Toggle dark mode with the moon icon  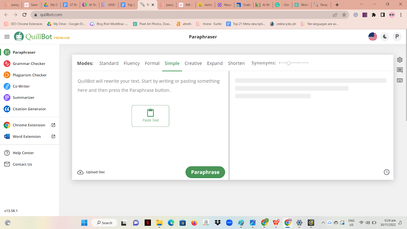pyautogui.click(x=385, y=37)
